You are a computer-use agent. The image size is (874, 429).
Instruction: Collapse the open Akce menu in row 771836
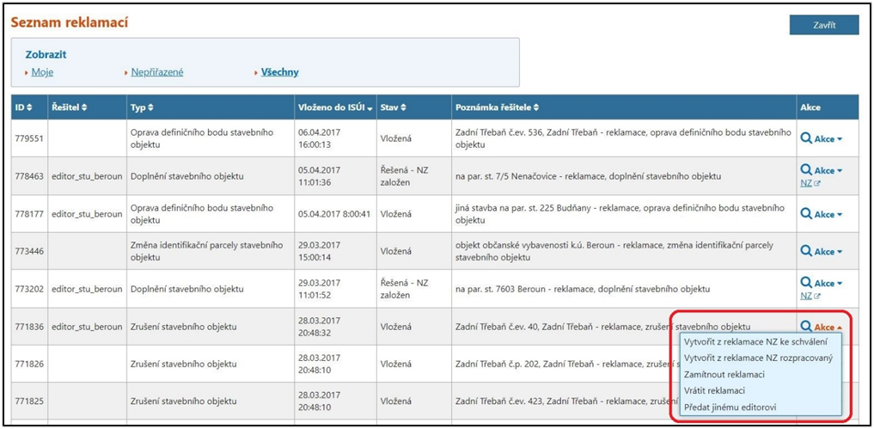tap(828, 327)
